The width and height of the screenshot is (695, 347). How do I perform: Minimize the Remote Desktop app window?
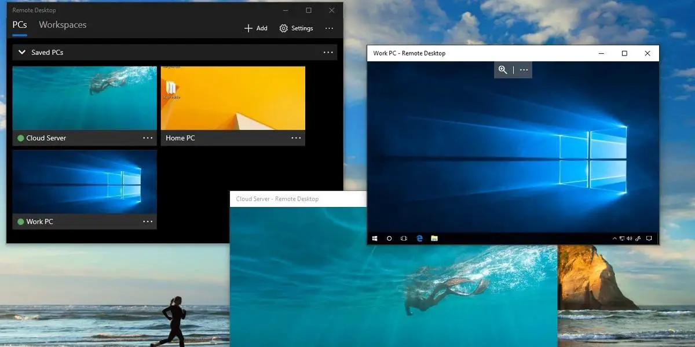(286, 10)
